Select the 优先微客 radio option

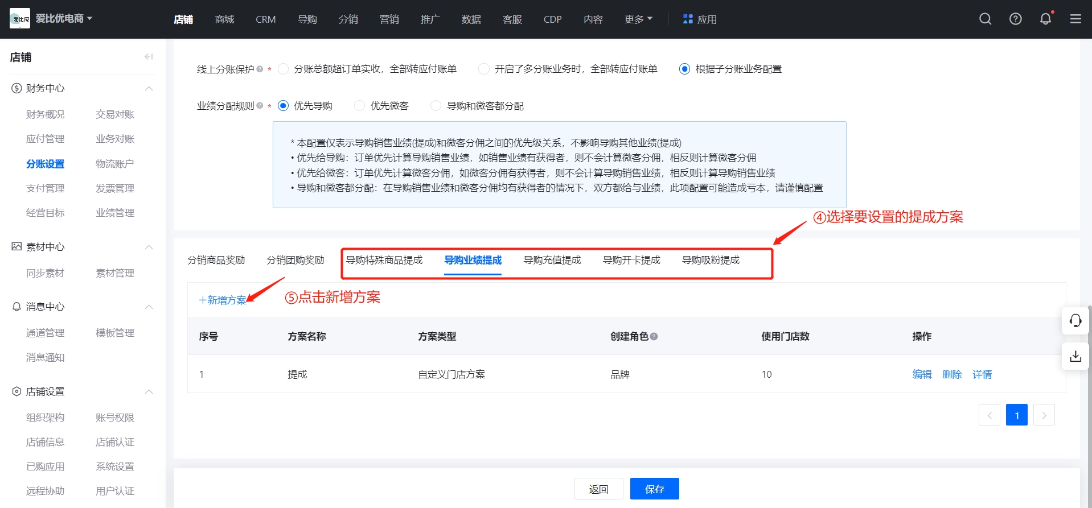360,106
